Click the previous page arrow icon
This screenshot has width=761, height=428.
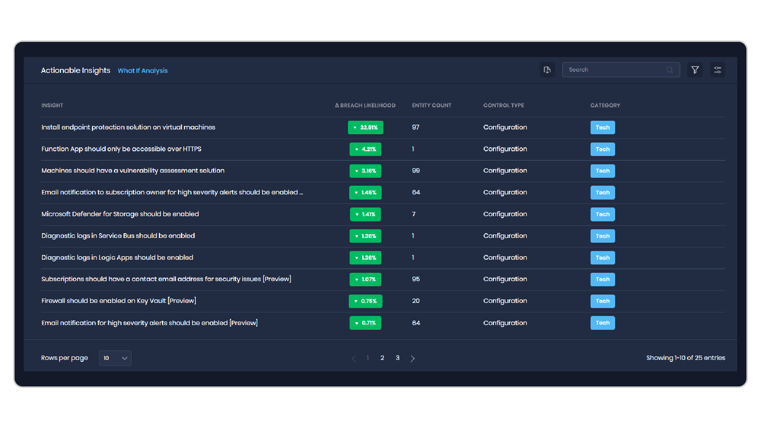tap(353, 358)
